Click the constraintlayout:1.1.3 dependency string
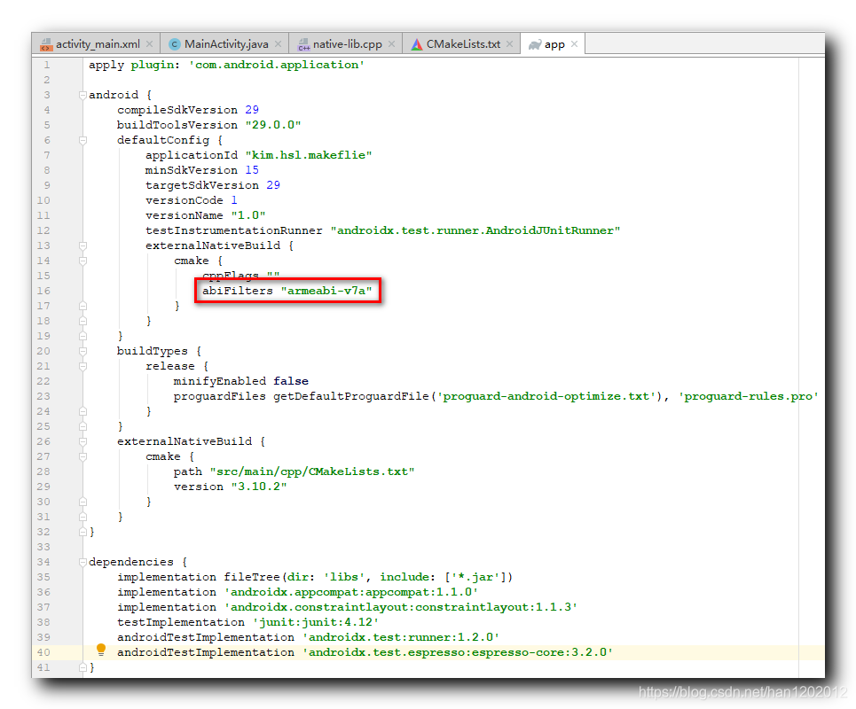 (x=401, y=607)
